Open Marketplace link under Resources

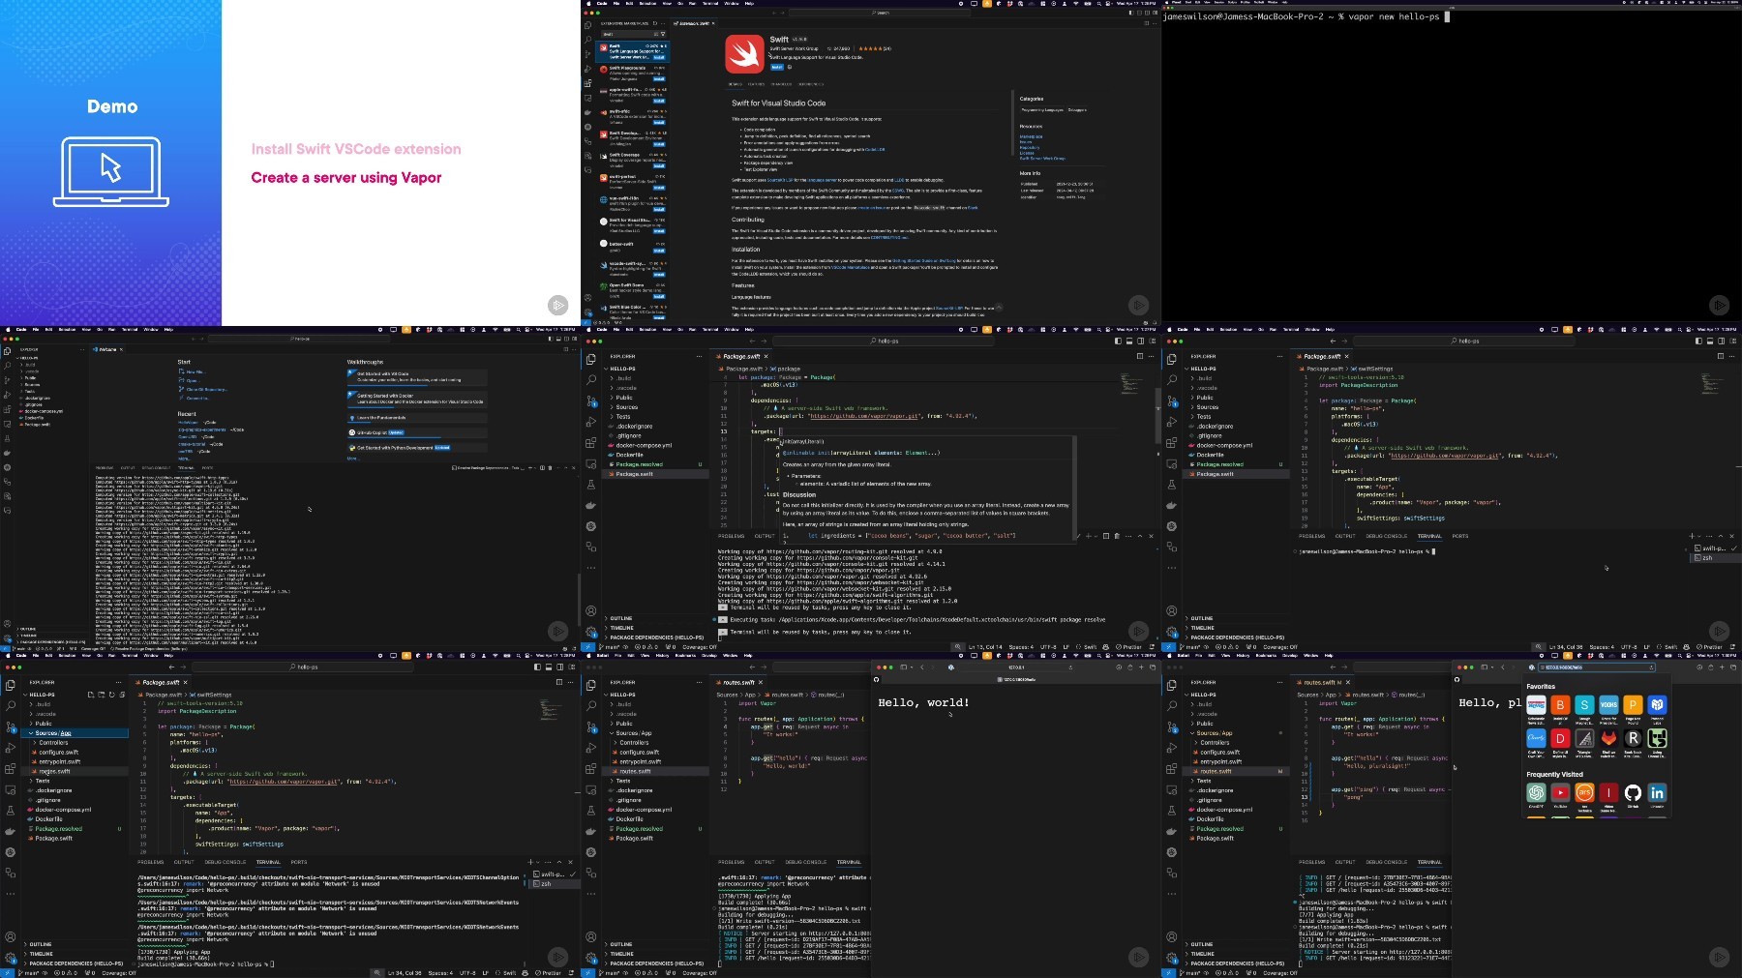(1031, 136)
